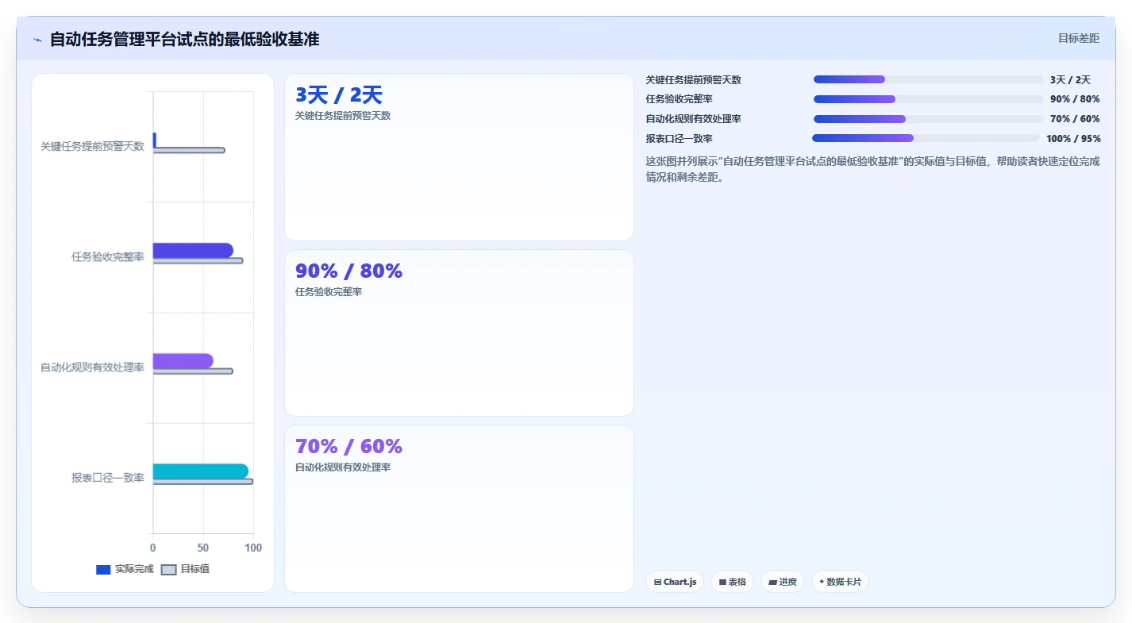Click the Chart.js chip
This screenshot has height=623, width=1132.
tap(675, 582)
